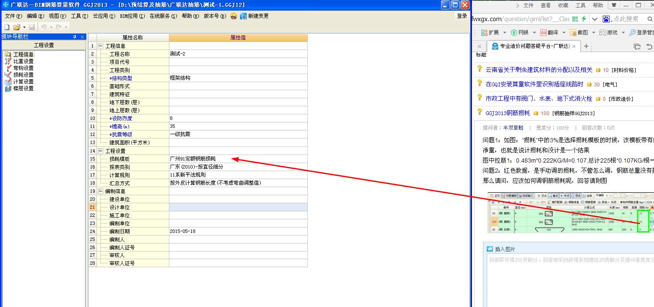Screen dimensions: 654x307
Task: Open the 在线服务(S) menu
Action: pyautogui.click(x=163, y=16)
